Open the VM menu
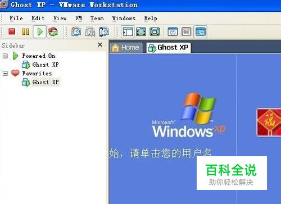The height and width of the screenshot is (204, 281). pyautogui.click(x=79, y=19)
